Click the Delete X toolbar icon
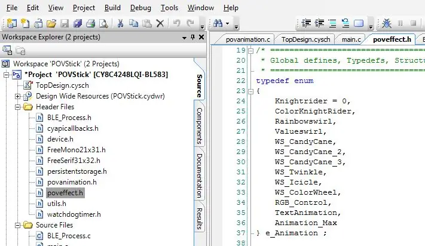This screenshot has height=246, width=425. click(160, 23)
